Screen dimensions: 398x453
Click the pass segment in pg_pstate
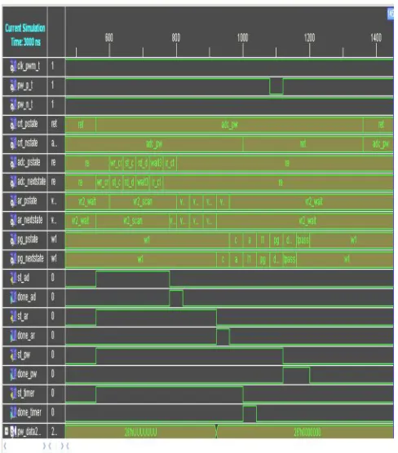303,240
